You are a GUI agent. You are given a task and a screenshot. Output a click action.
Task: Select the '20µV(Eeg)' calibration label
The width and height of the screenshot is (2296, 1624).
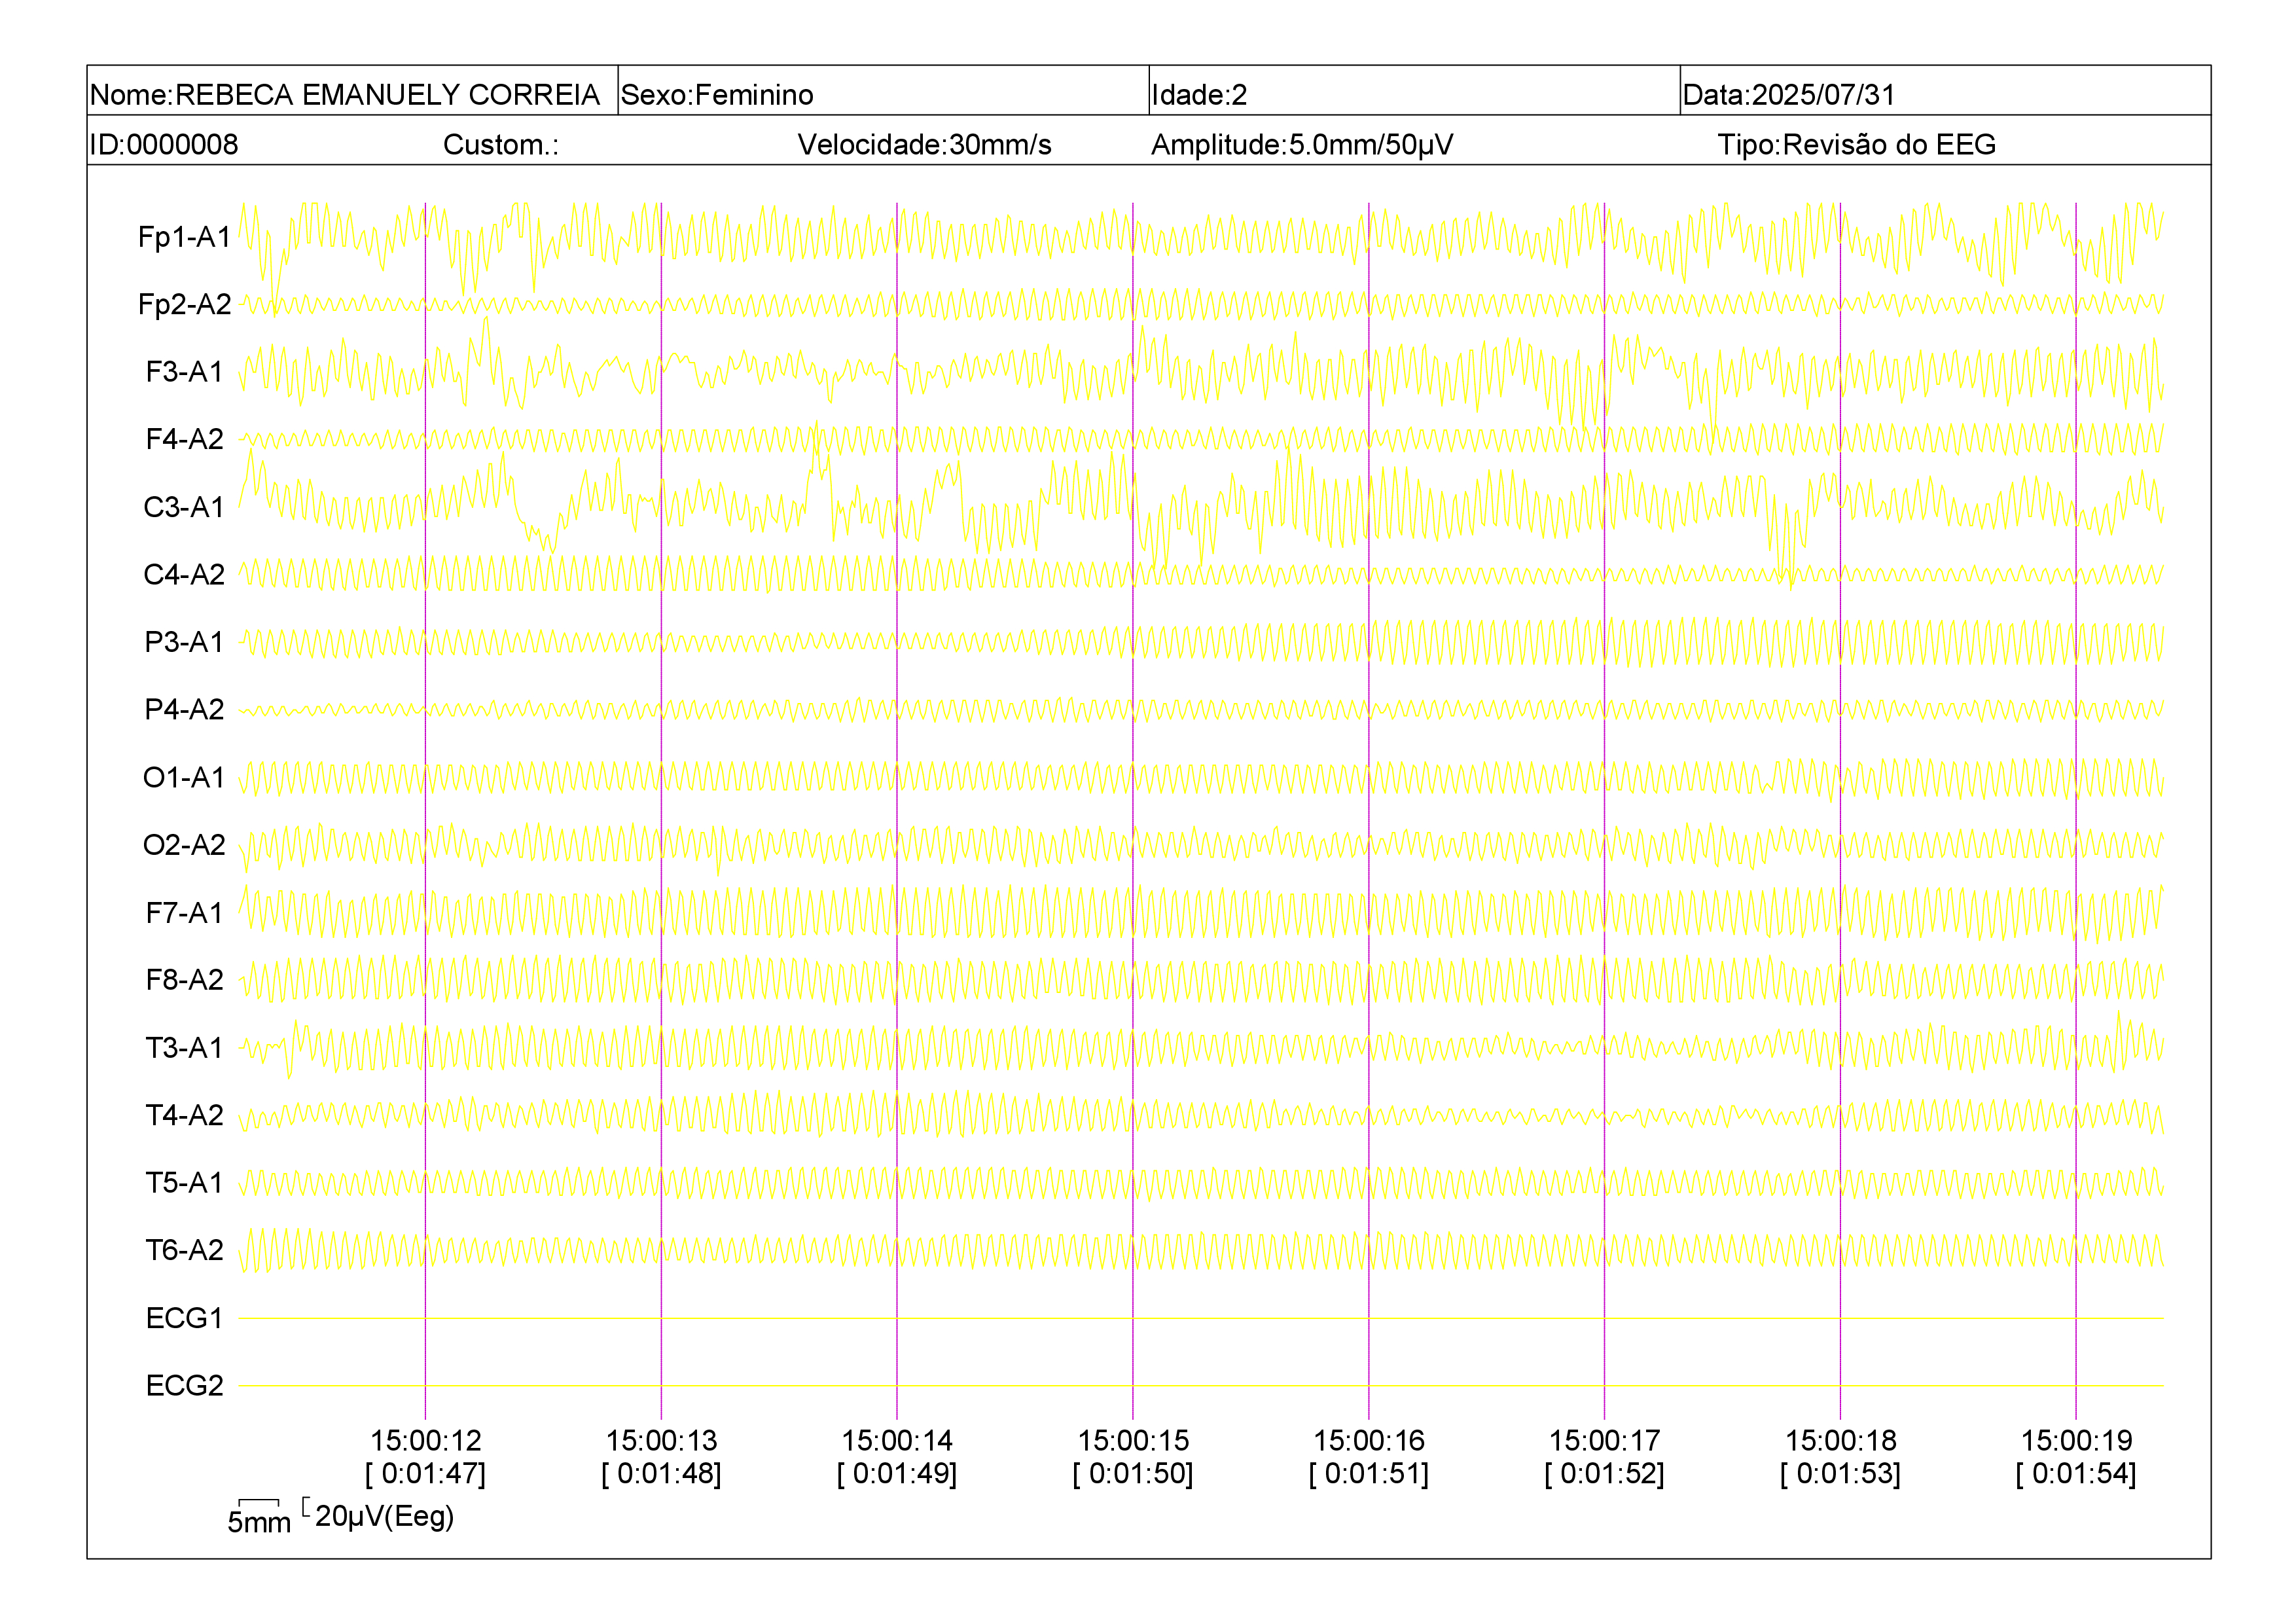385,1517
